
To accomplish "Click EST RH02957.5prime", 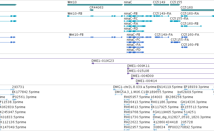I will pyautogui.click(x=127, y=130).
